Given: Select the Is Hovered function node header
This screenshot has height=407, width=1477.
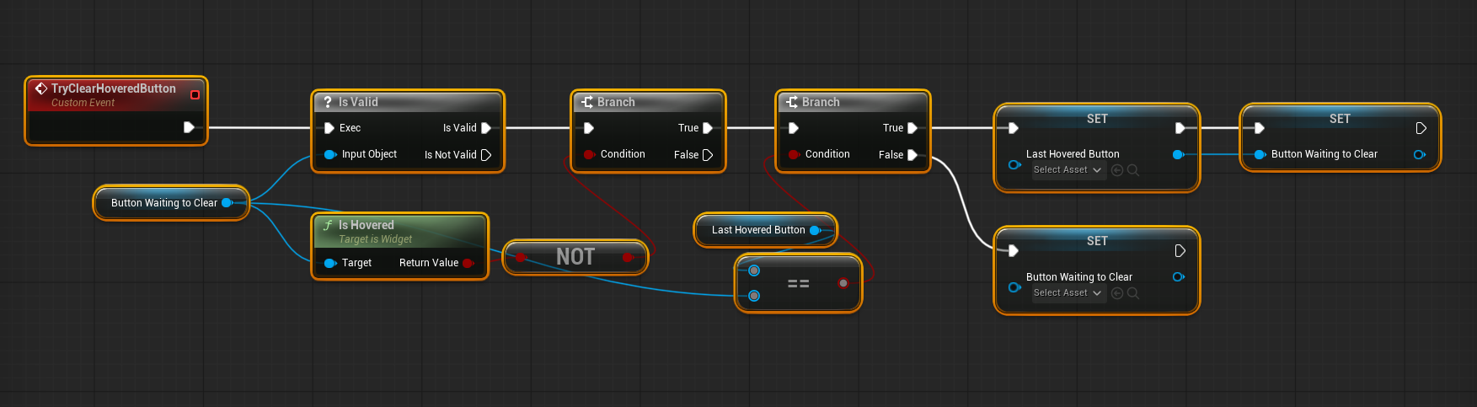Looking at the screenshot, I should coord(400,231).
